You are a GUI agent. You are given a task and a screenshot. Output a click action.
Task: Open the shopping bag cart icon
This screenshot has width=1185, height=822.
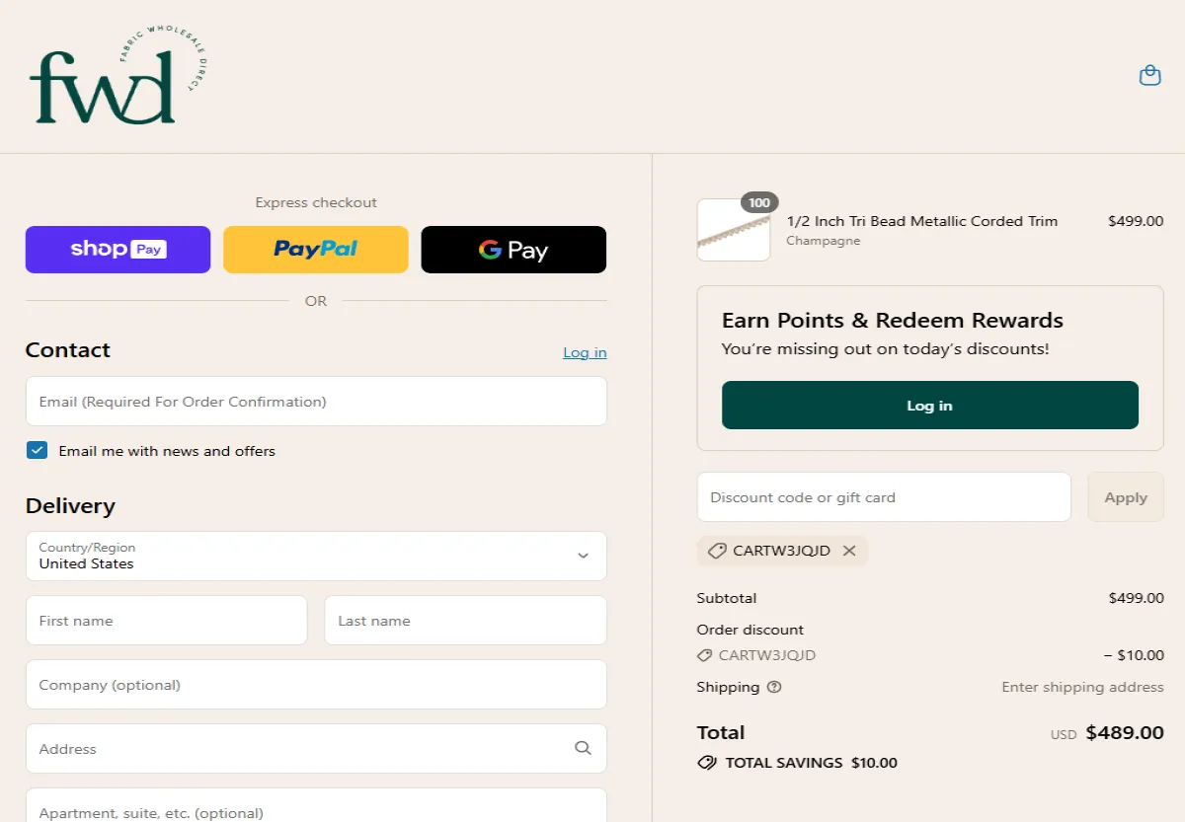click(1149, 76)
